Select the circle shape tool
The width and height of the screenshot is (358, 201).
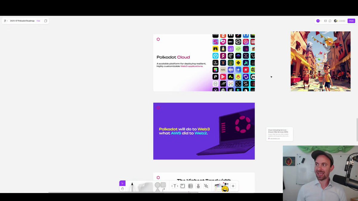pyautogui.click(x=157, y=185)
